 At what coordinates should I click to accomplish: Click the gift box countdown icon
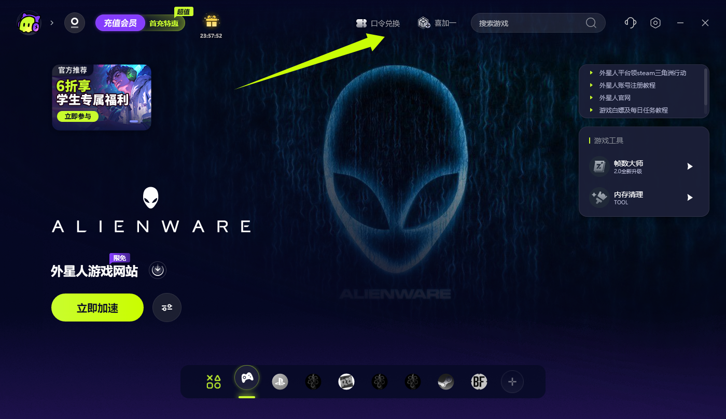point(211,21)
